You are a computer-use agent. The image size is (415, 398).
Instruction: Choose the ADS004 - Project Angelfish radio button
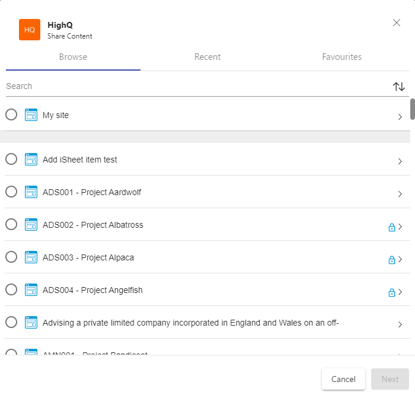click(11, 289)
